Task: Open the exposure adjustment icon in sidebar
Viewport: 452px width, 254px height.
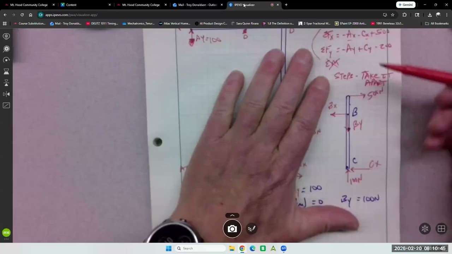Action: coord(6,105)
